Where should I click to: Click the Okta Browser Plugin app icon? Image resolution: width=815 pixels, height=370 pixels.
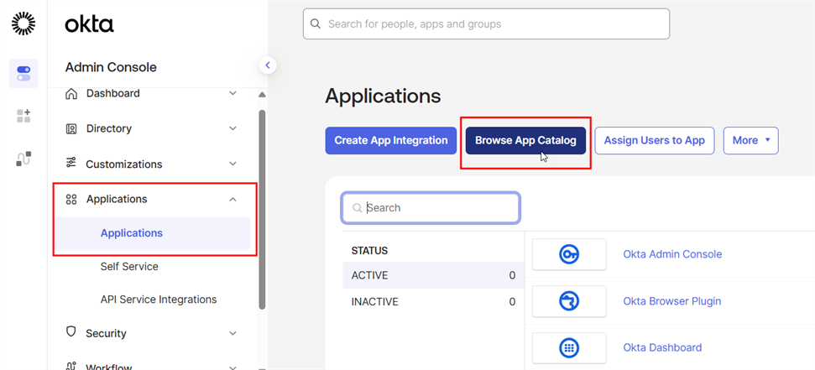[x=569, y=301]
